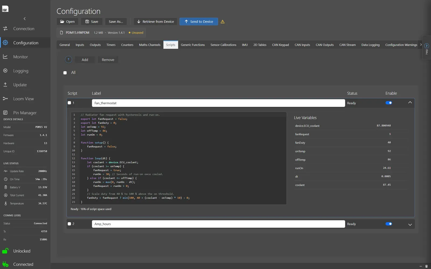Click the coolant live variable row
The image size is (431, 269).
350,185
